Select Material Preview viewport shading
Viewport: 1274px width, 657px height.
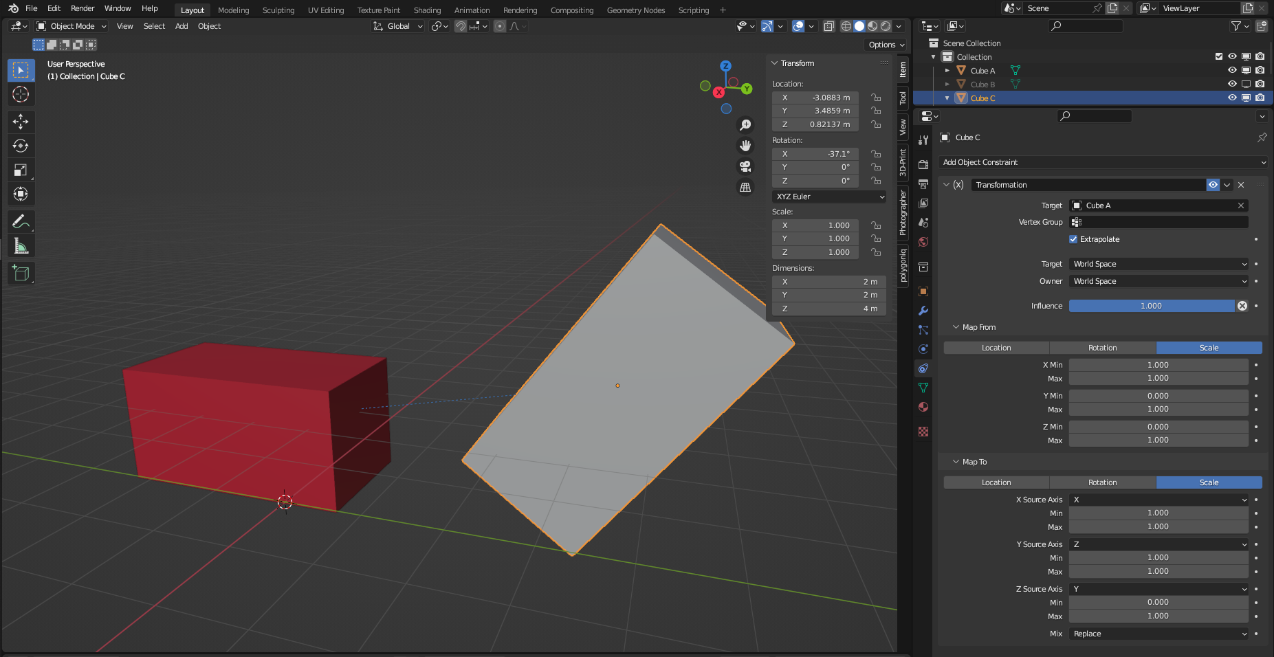(872, 26)
